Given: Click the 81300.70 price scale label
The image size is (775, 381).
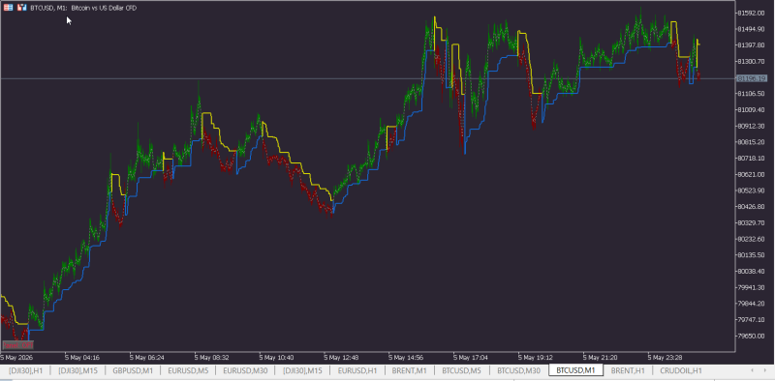Looking at the screenshot, I should 752,61.
